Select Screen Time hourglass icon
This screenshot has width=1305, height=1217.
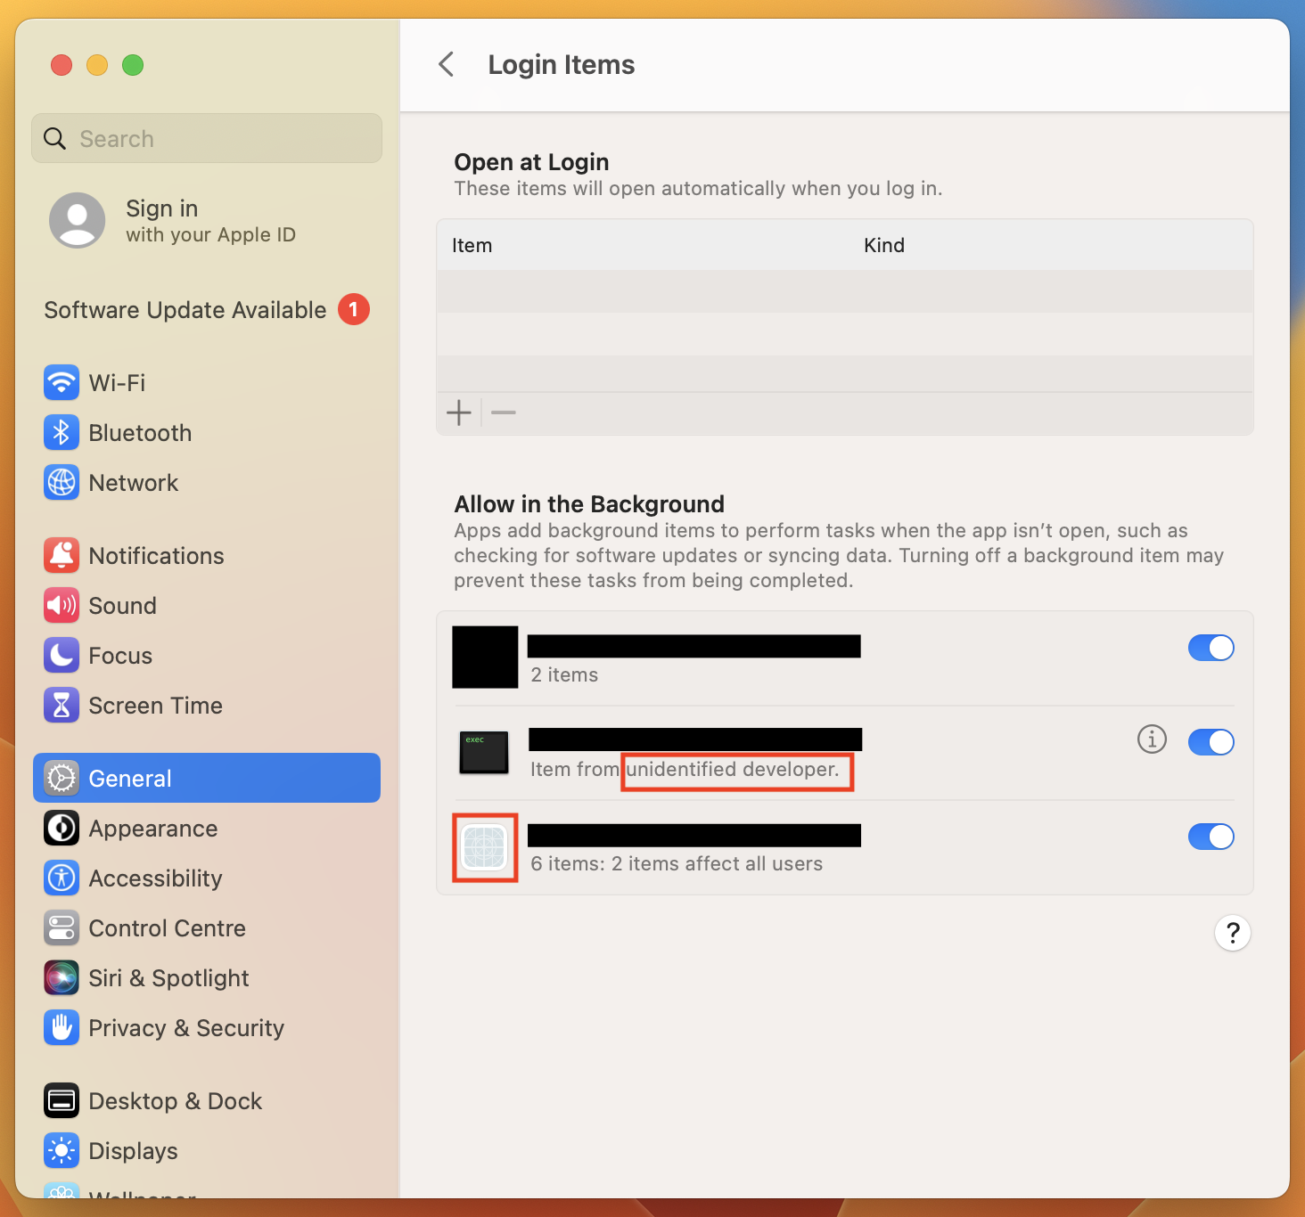(62, 706)
